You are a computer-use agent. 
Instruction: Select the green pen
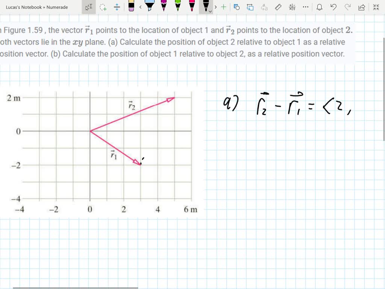coord(177,7)
